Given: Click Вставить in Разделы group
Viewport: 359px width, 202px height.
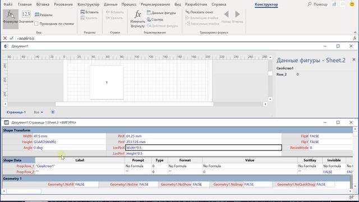Looking at the screenshot, I should pyautogui.click(x=90, y=12).
